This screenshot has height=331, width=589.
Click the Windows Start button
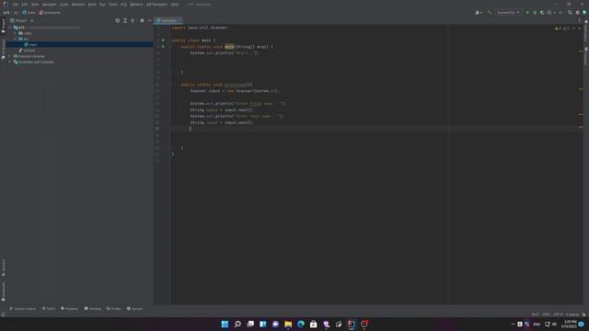click(x=225, y=325)
